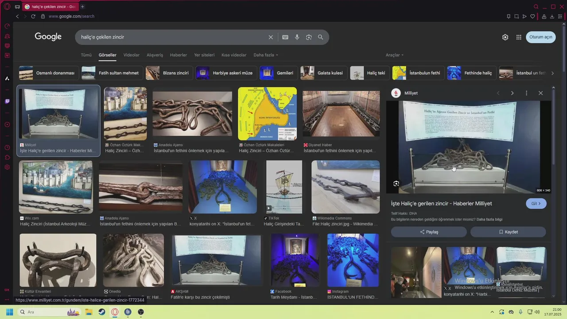Open Steam from the taskbar
Screen dimensions: 567x319
click(x=102, y=312)
